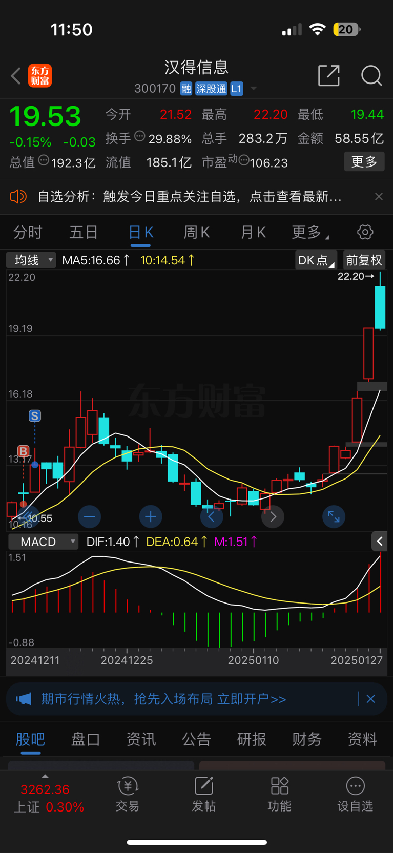Open 自选分析 notification text
The width and height of the screenshot is (394, 853).
tap(190, 196)
